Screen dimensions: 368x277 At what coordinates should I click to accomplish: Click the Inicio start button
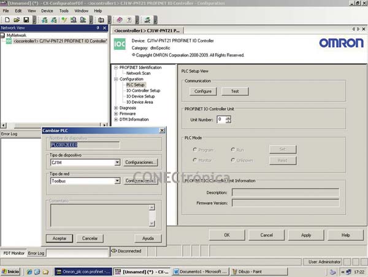[x=10, y=271]
